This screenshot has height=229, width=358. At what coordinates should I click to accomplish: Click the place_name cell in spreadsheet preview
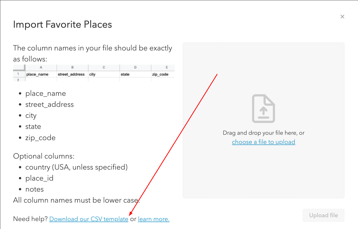[38, 74]
